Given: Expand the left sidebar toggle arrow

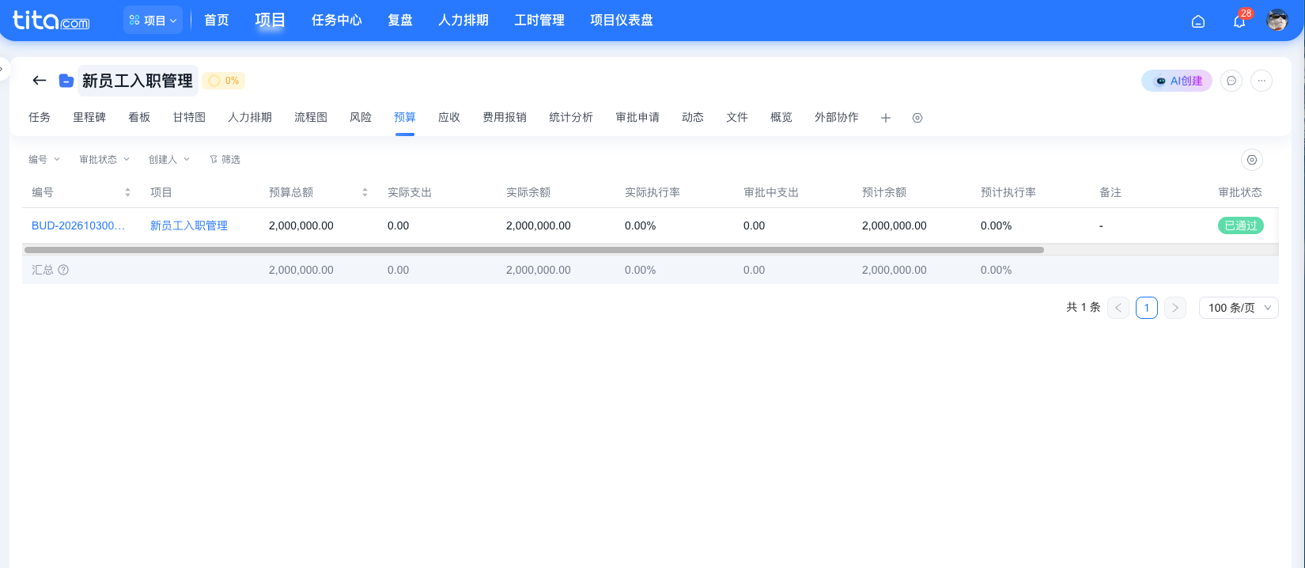Looking at the screenshot, I should coord(3,69).
